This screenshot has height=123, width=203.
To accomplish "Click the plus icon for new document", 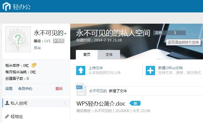I will click(150, 70).
